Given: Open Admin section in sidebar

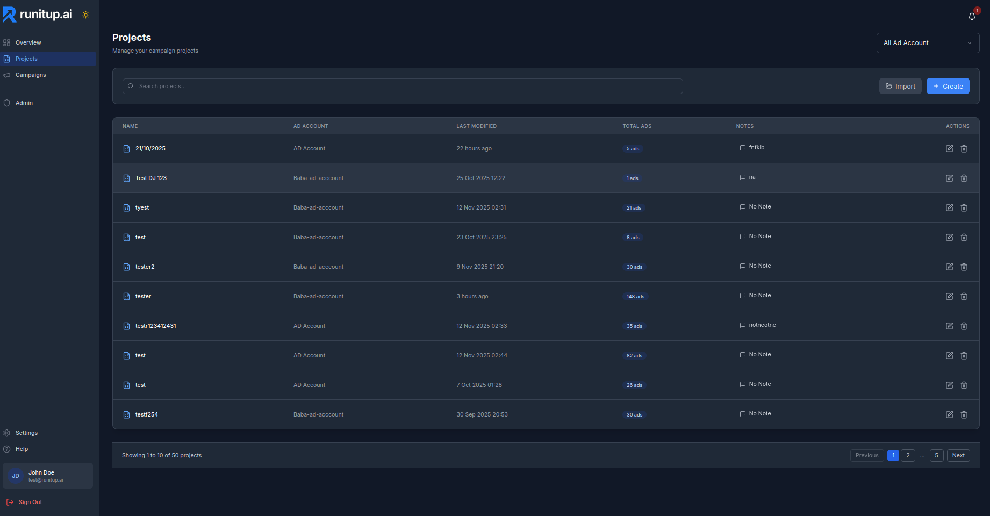Looking at the screenshot, I should coord(24,103).
